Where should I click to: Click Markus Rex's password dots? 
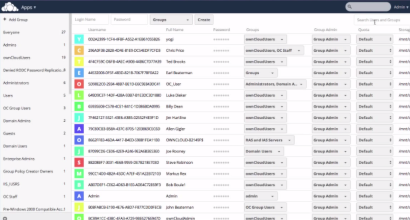[221, 174]
